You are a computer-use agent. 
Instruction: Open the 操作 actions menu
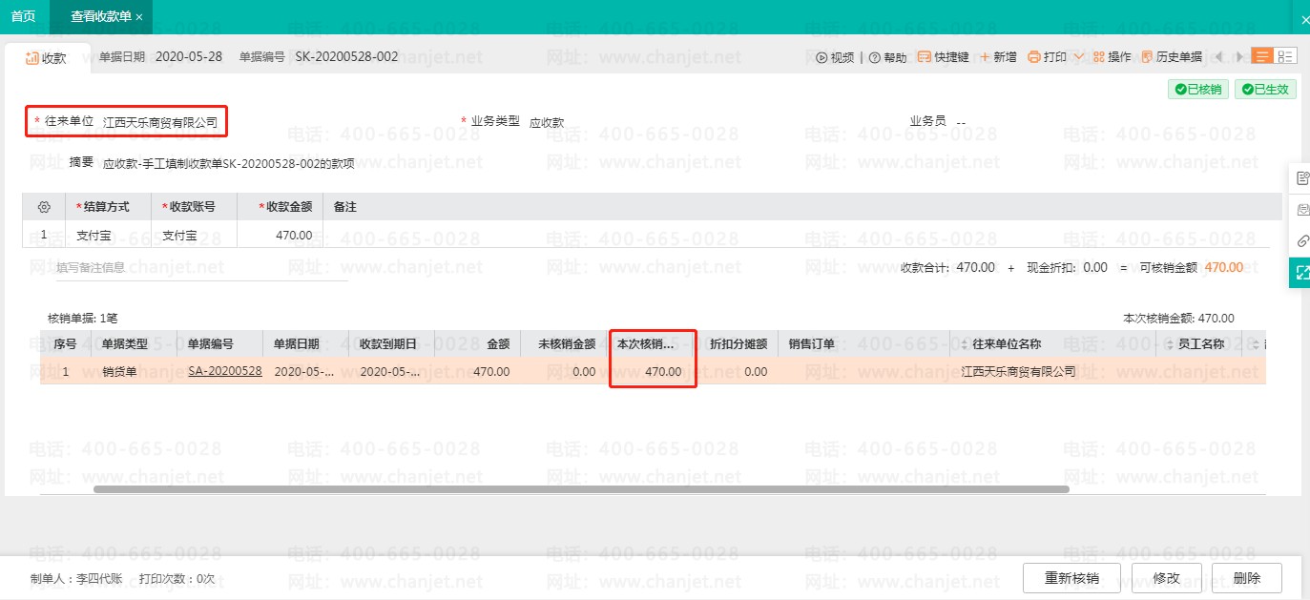pos(1112,57)
